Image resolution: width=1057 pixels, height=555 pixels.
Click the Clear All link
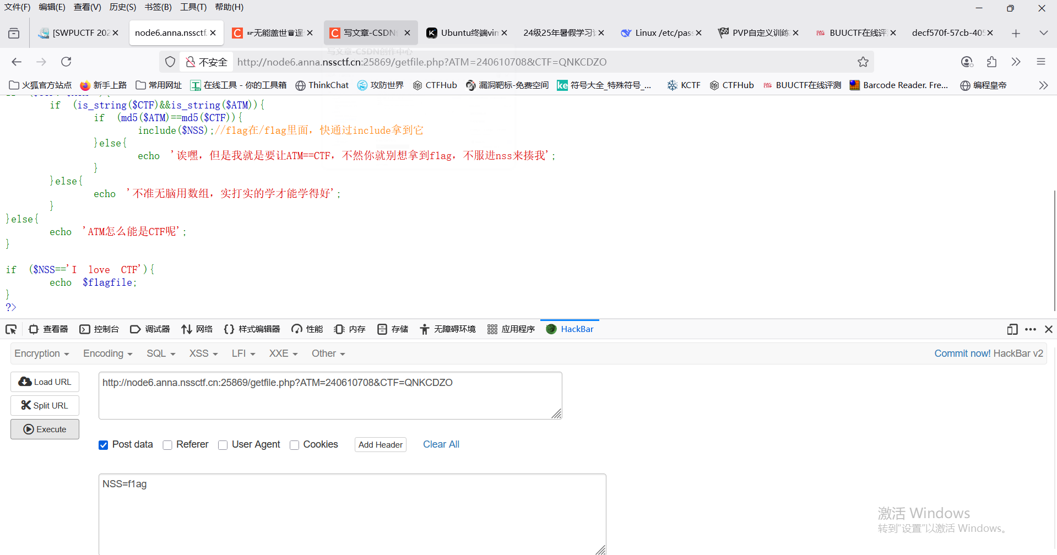pyautogui.click(x=441, y=444)
